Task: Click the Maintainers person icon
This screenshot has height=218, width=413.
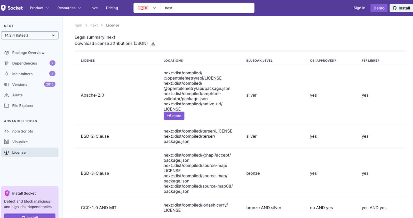Action: click(x=7, y=74)
